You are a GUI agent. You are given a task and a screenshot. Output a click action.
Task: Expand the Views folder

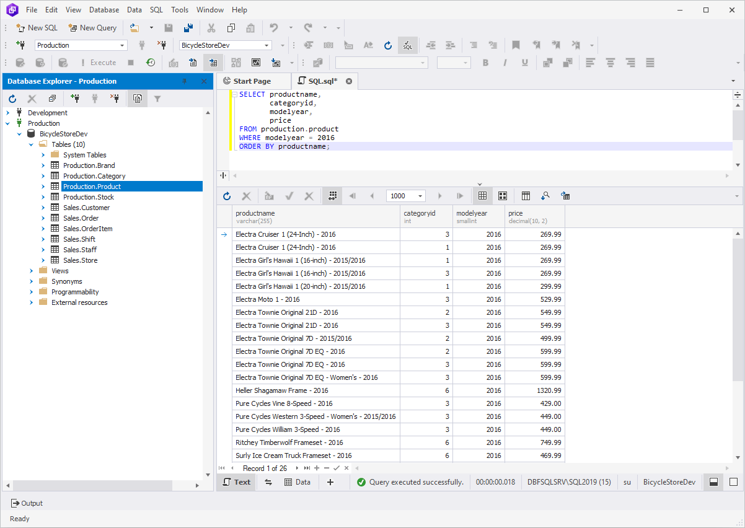click(x=32, y=271)
